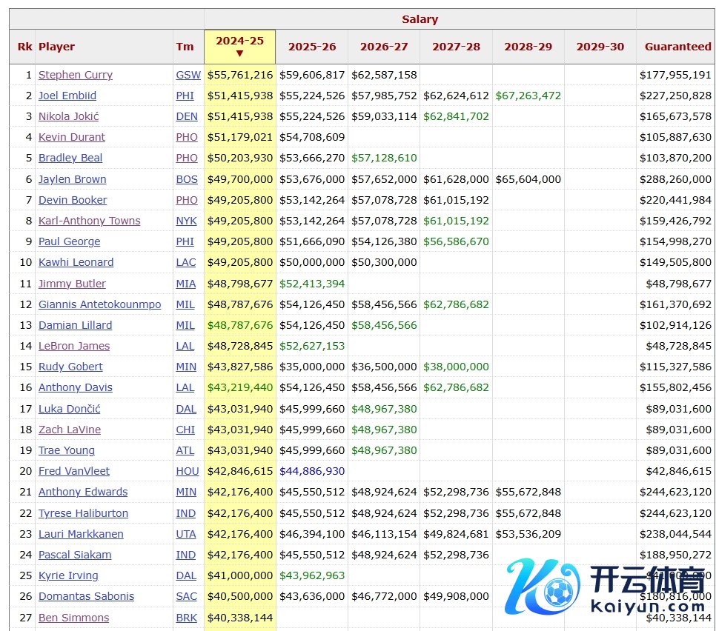The image size is (716, 631).
Task: Sort by the Player column header
Action: tap(56, 47)
